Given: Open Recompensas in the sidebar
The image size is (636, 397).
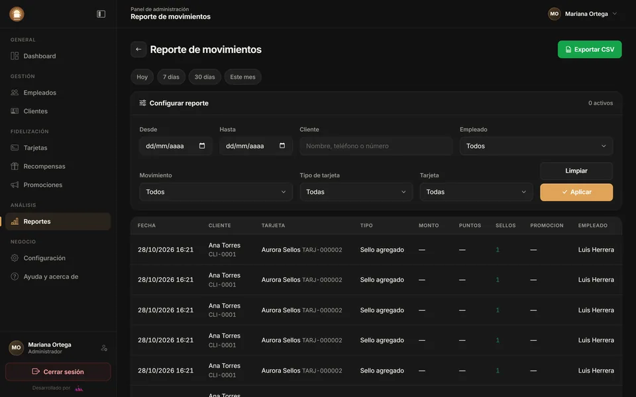Looking at the screenshot, I should click(x=58, y=166).
